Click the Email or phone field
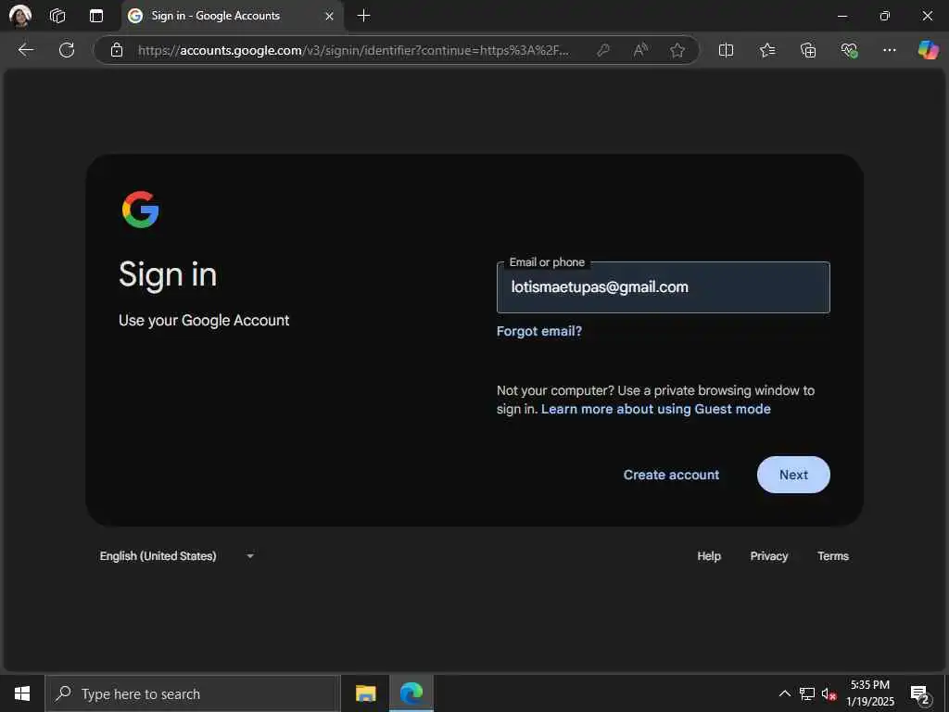The width and height of the screenshot is (949, 712). [664, 287]
